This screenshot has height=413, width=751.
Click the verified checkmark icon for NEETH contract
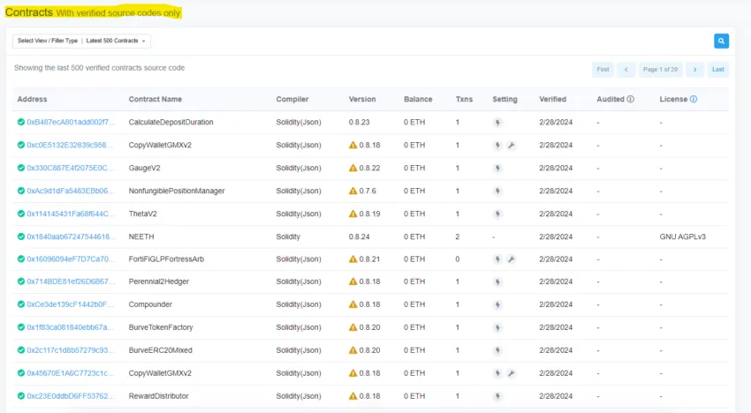[x=21, y=237]
